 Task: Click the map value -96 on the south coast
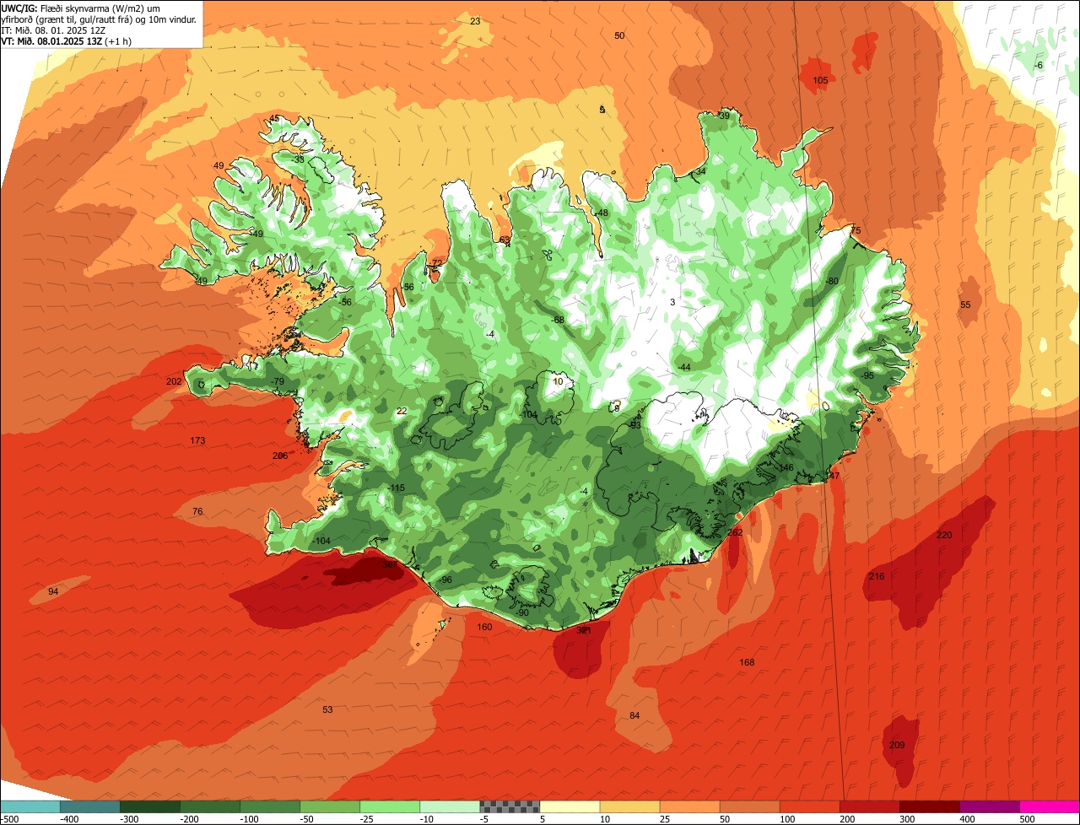[445, 580]
